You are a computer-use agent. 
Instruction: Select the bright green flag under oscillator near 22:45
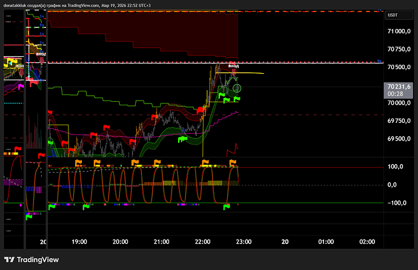pos(227,207)
